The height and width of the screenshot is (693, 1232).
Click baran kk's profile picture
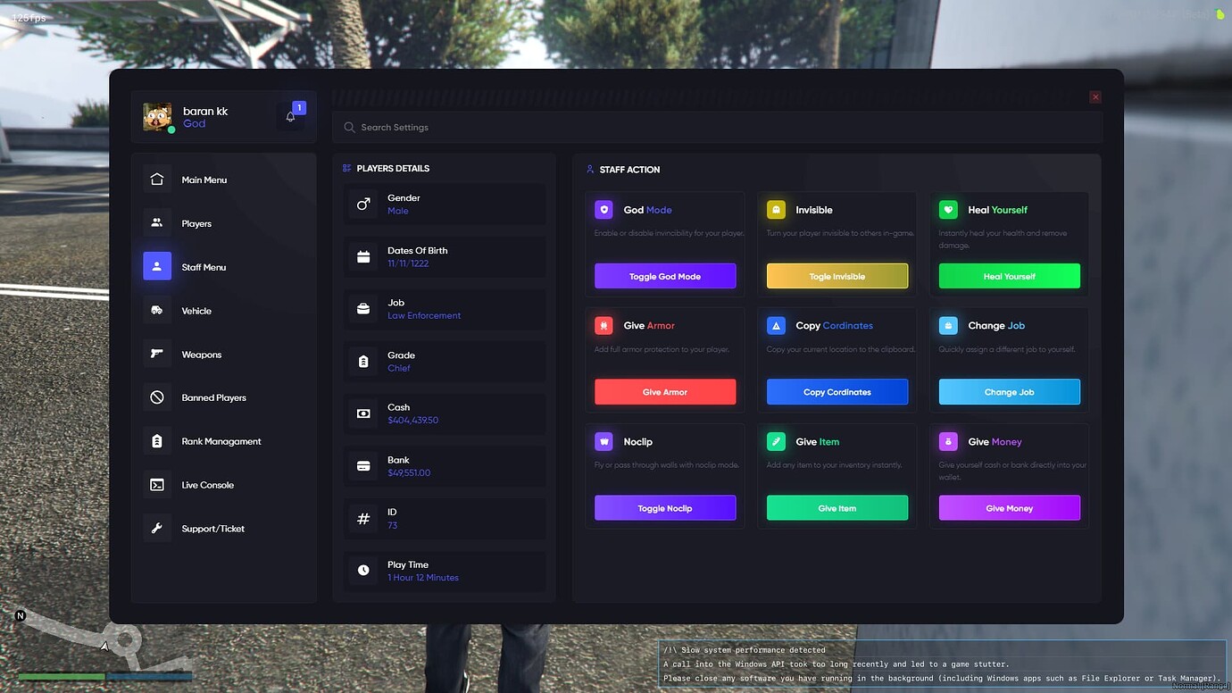click(x=157, y=116)
